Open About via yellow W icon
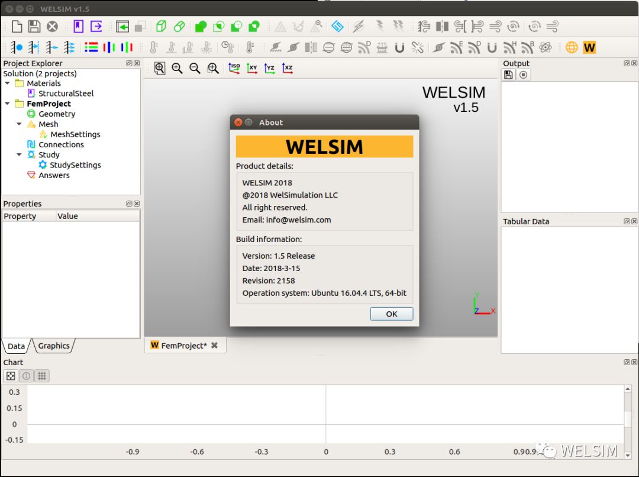 tap(590, 48)
